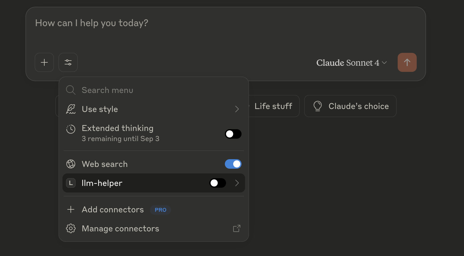This screenshot has height=256, width=464.
Task: Turn on the llm-helper toggle
Action: (x=218, y=183)
